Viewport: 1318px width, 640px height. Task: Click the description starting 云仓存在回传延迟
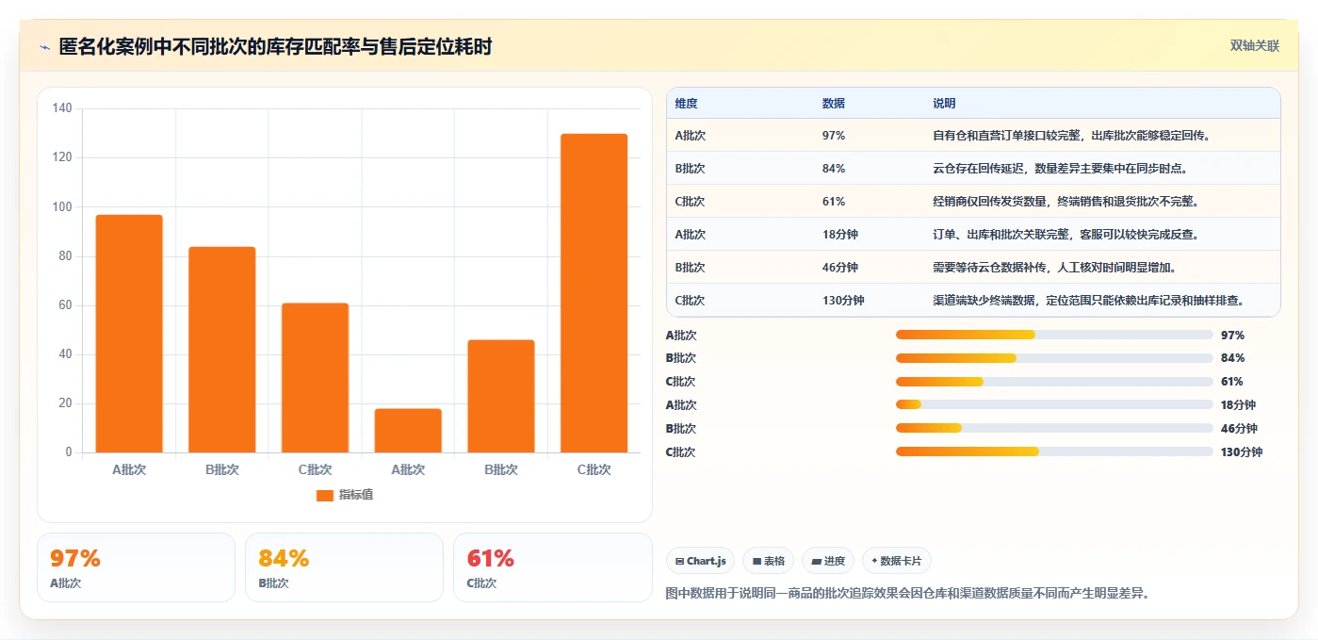(1061, 169)
